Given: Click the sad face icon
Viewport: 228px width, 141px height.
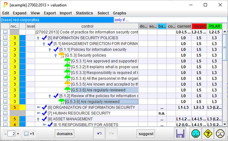Looking at the screenshot, I should click(220, 134).
